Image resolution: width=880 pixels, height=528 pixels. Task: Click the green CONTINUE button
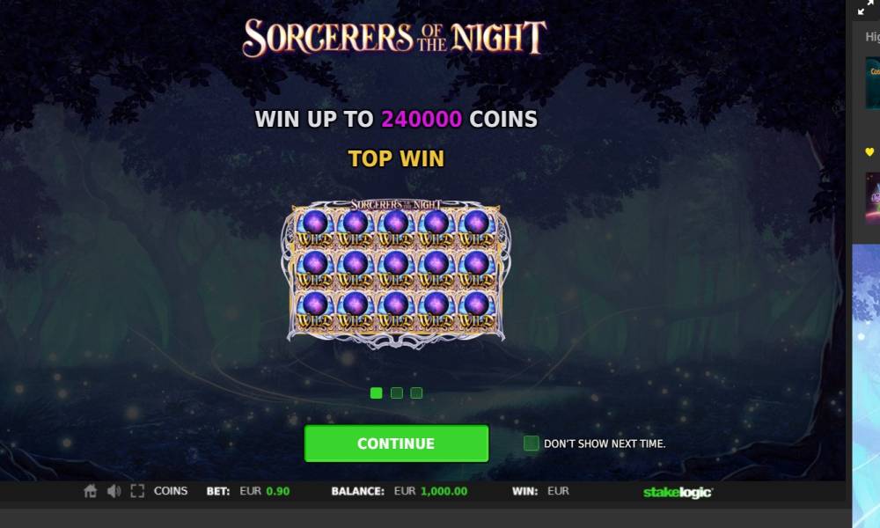[396, 444]
